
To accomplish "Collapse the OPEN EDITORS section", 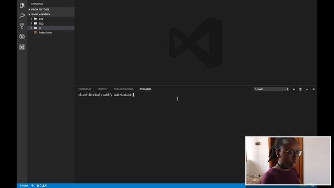I will point(51,9).
